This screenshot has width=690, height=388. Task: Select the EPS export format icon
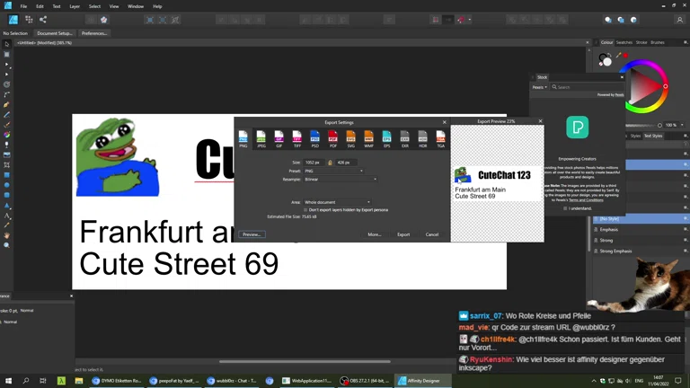click(x=386, y=139)
